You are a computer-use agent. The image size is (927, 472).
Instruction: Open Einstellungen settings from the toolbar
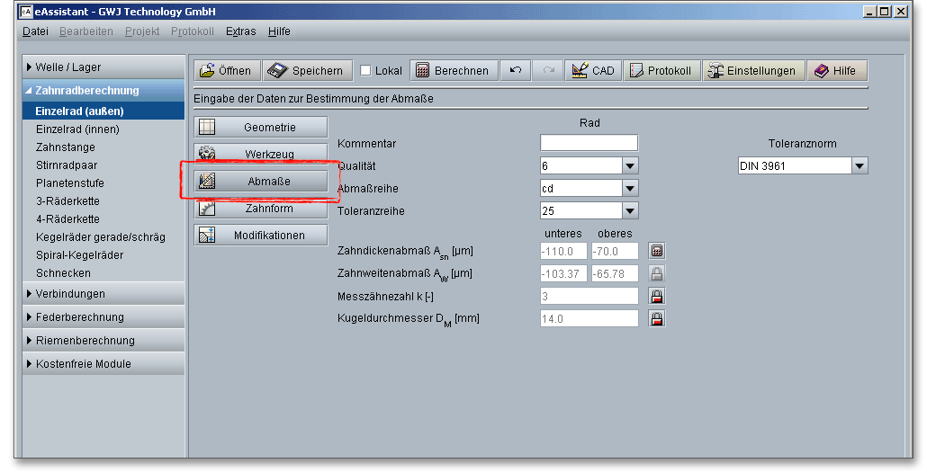(751, 71)
